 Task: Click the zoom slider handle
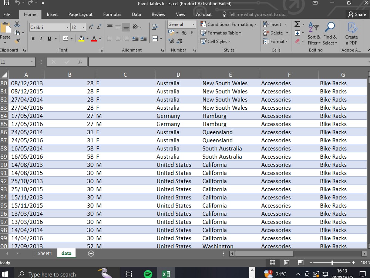[x=332, y=263]
